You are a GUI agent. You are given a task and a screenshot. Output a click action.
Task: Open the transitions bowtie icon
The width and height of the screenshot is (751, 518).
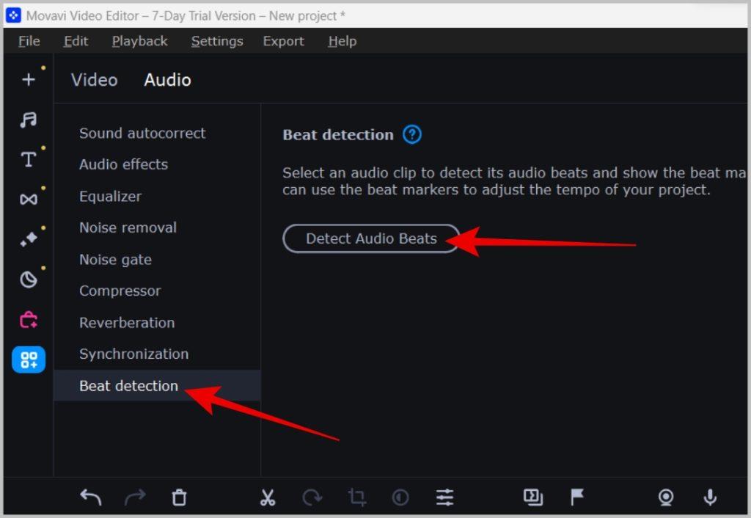tap(29, 199)
